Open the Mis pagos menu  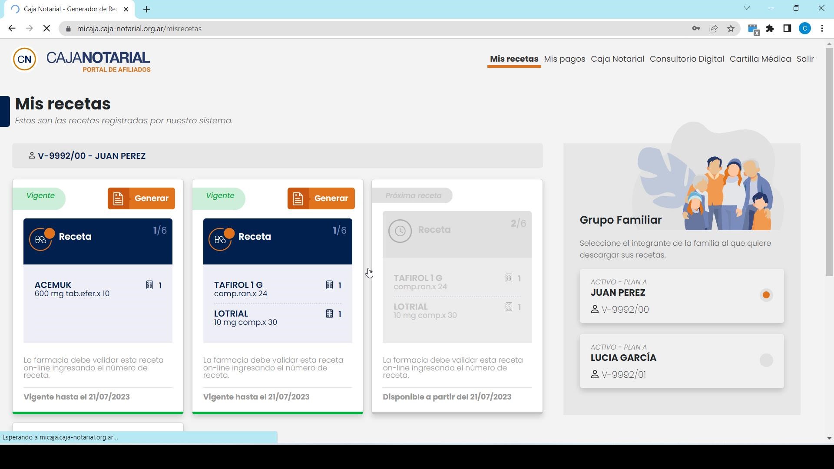pos(564,59)
